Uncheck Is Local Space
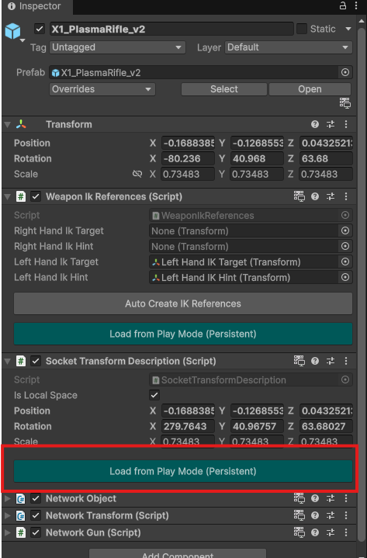Image resolution: width=367 pixels, height=558 pixels. click(154, 395)
